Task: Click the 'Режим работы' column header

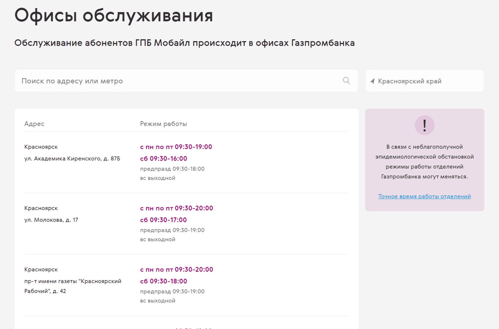Action: point(163,124)
